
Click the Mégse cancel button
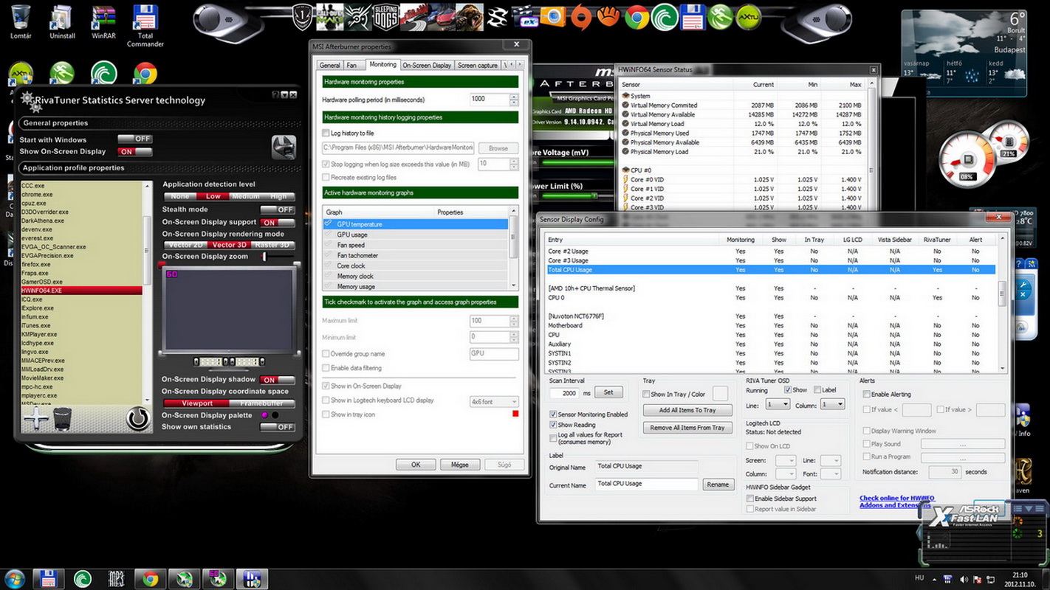460,465
